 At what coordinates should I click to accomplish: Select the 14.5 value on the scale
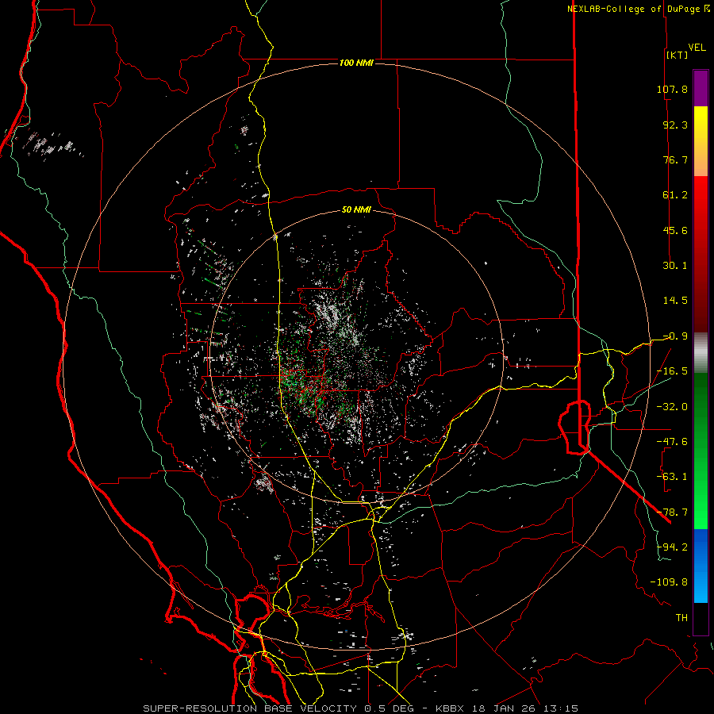[x=675, y=300]
